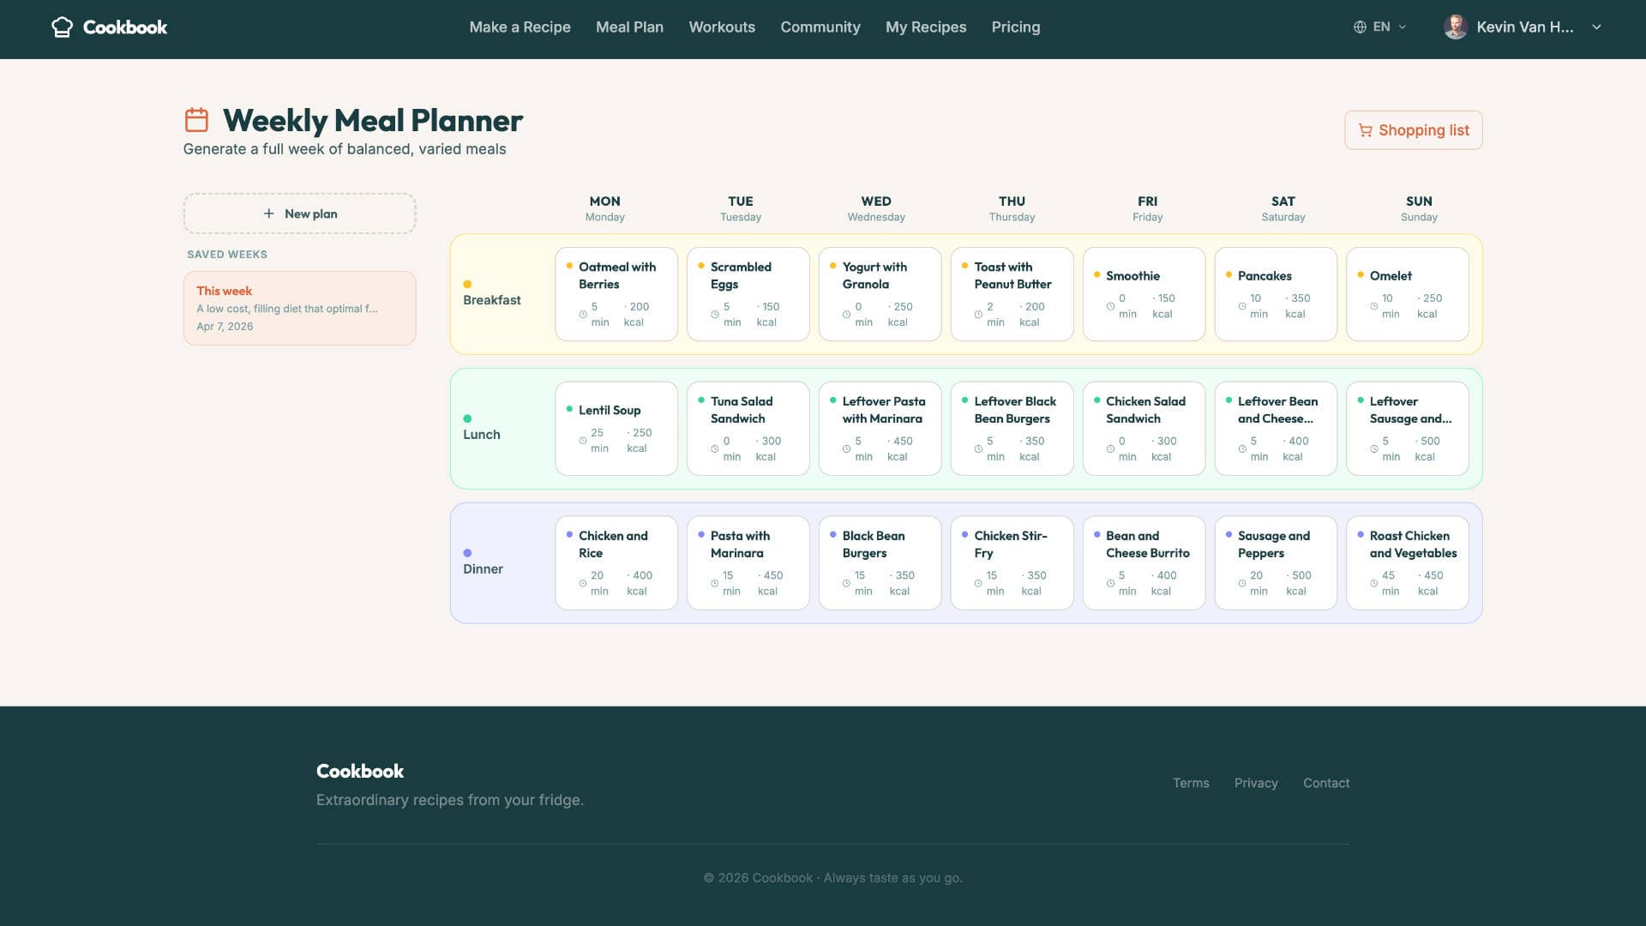Open Lentil Soup lunch card
The image size is (1646, 926).
click(x=616, y=429)
